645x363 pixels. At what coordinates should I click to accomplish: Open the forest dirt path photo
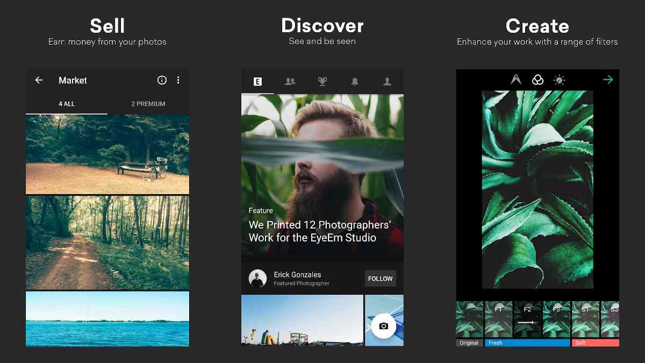107,243
